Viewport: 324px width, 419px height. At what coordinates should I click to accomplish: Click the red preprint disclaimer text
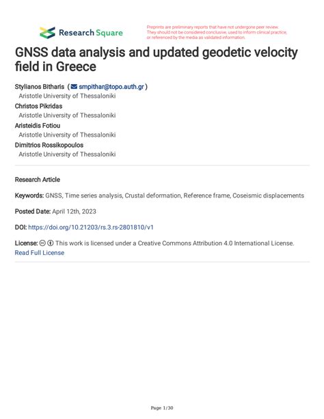[x=217, y=32]
